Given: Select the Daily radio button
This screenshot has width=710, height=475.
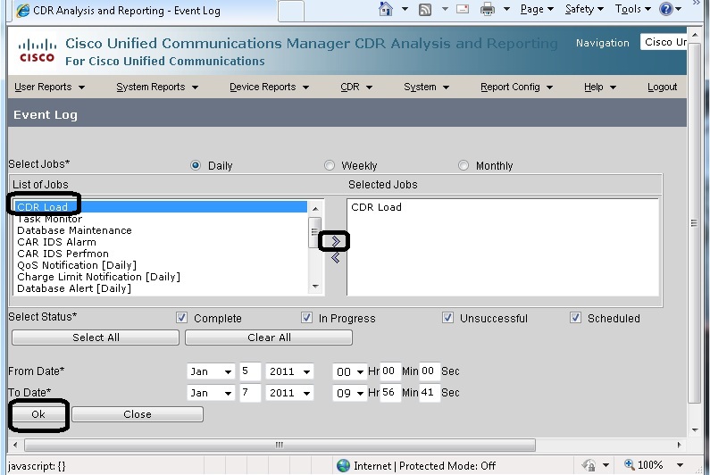Looking at the screenshot, I should 196,165.
